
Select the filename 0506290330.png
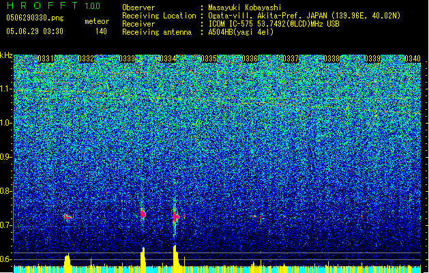35,18
